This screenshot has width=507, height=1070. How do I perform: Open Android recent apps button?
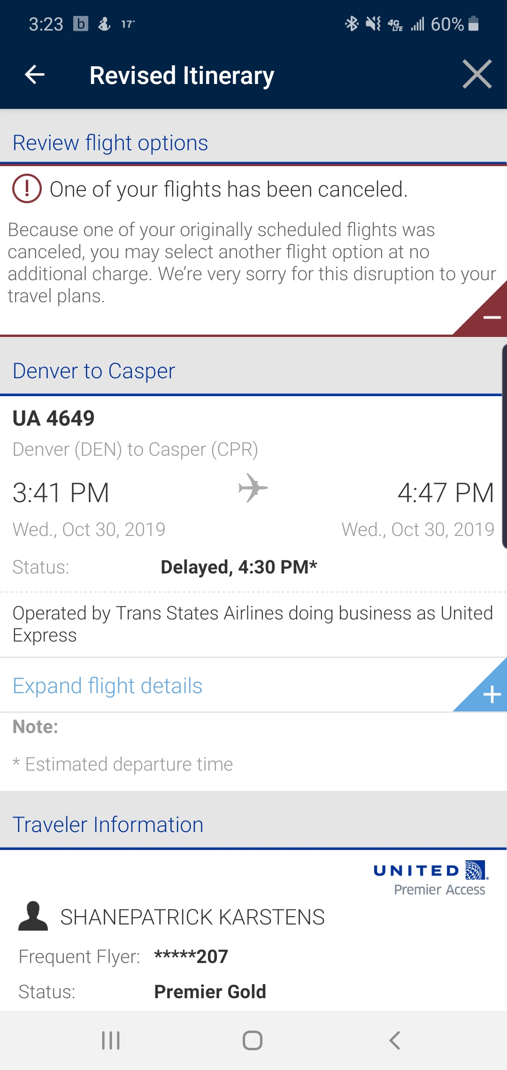coord(111,1040)
